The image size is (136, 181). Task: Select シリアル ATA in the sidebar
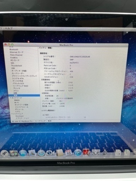[x=18, y=78]
